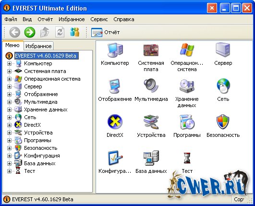255x206 pixels.
Task: Select Операционная система in the tree
Action: tap(52, 79)
